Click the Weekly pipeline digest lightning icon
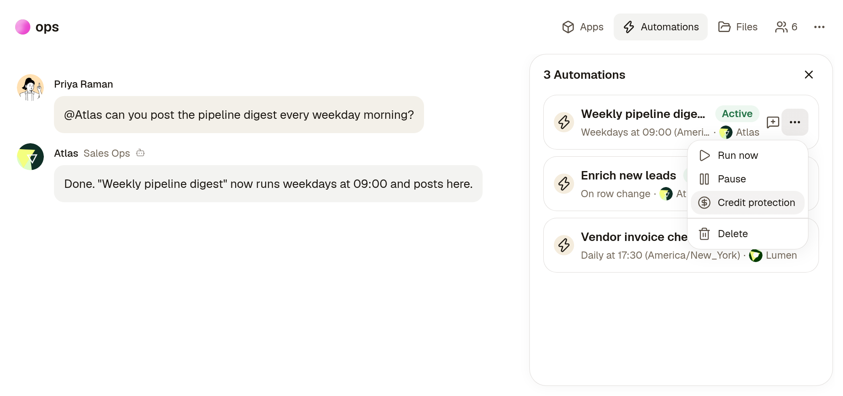This screenshot has width=843, height=396. tap(564, 122)
